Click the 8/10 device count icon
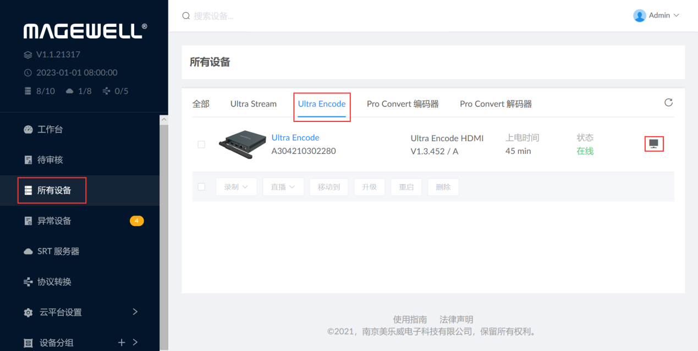The width and height of the screenshot is (698, 351). [x=29, y=91]
